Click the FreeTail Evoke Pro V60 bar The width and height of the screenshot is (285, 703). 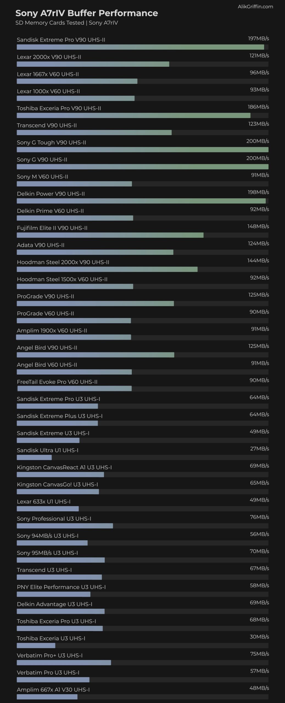click(74, 389)
